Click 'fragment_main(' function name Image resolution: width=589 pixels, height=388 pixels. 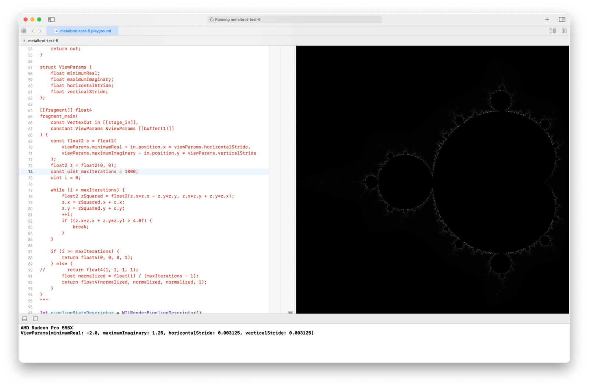click(59, 116)
